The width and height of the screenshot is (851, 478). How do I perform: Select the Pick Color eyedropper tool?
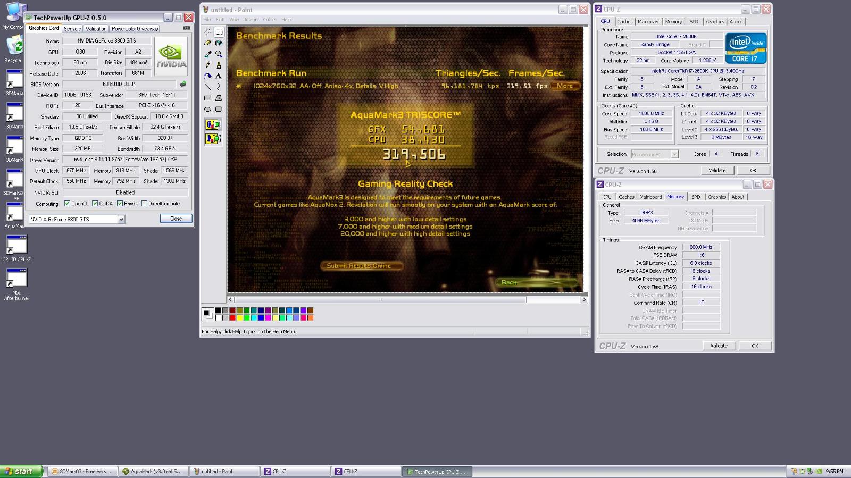(x=208, y=54)
